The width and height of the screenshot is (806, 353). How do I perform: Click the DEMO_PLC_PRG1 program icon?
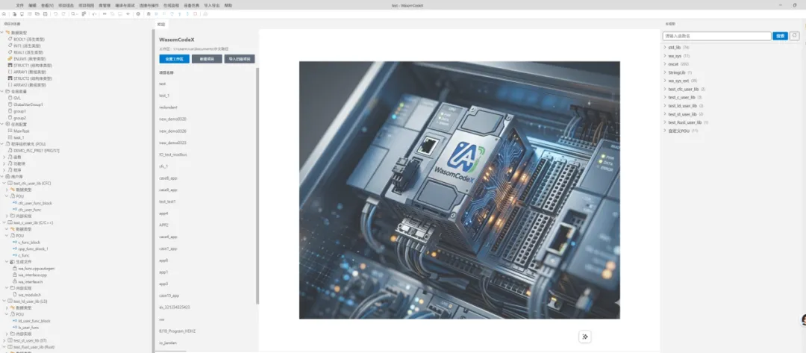[x=10, y=150]
